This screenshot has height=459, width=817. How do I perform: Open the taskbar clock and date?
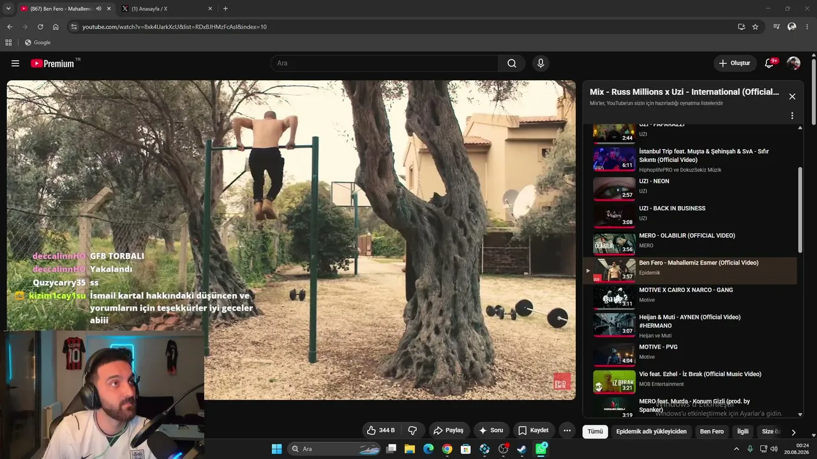click(797, 449)
